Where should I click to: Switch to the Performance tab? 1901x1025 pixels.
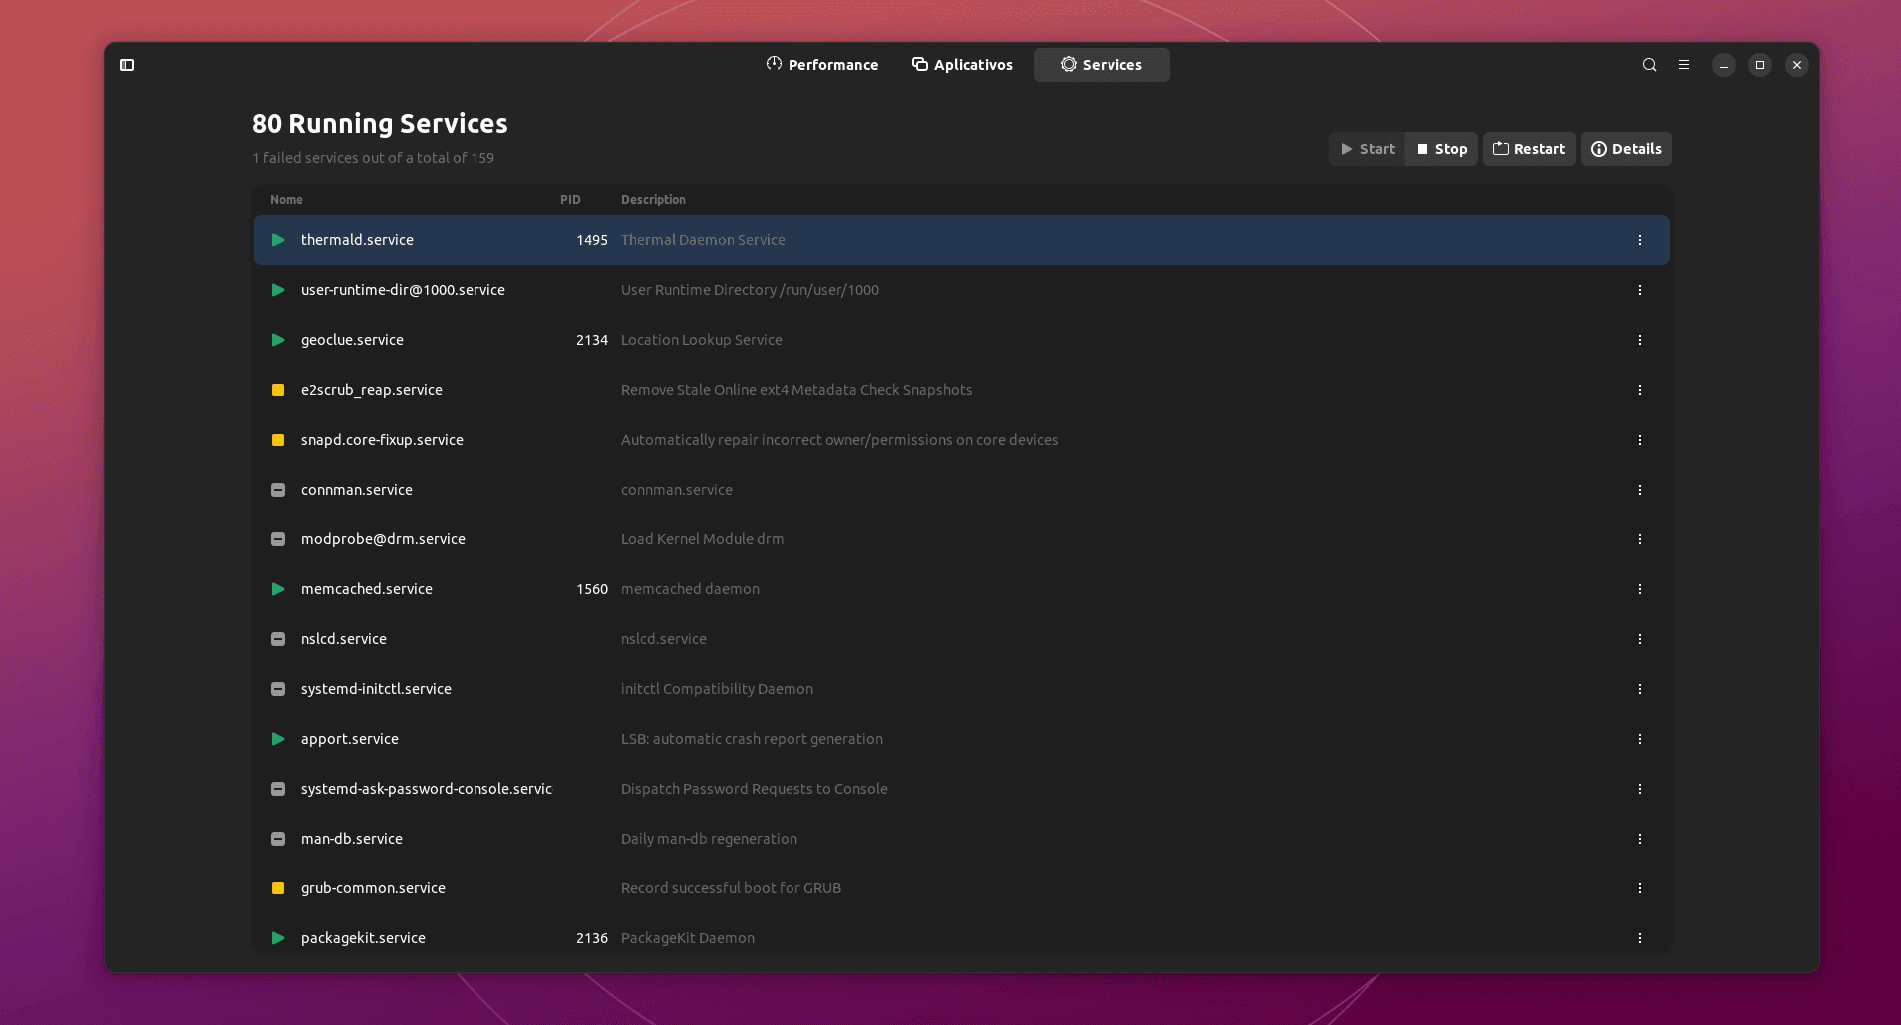(x=822, y=65)
